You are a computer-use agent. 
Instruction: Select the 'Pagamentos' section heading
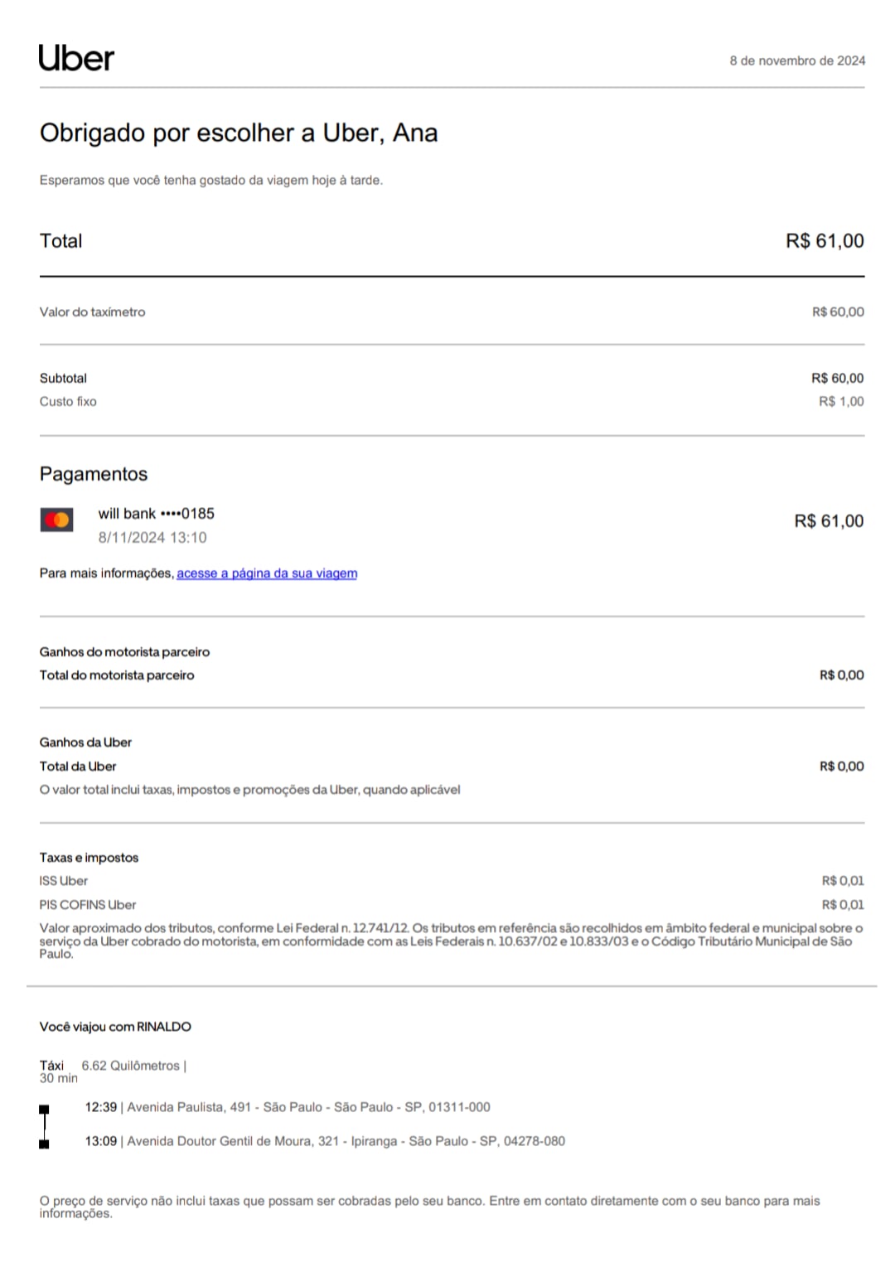tap(94, 474)
